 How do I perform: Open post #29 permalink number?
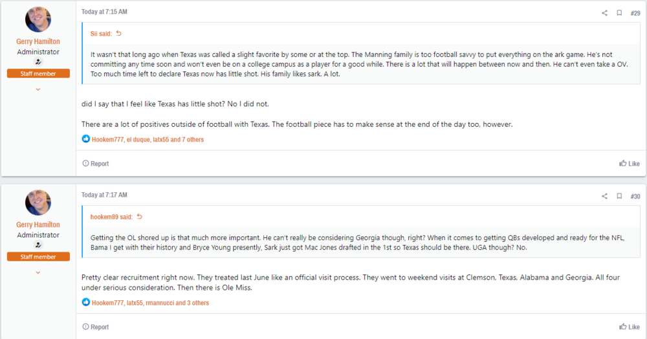[x=635, y=13]
